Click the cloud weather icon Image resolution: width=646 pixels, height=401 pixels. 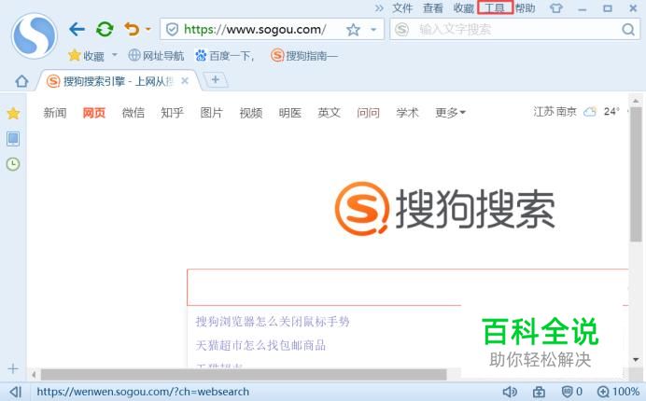(590, 112)
